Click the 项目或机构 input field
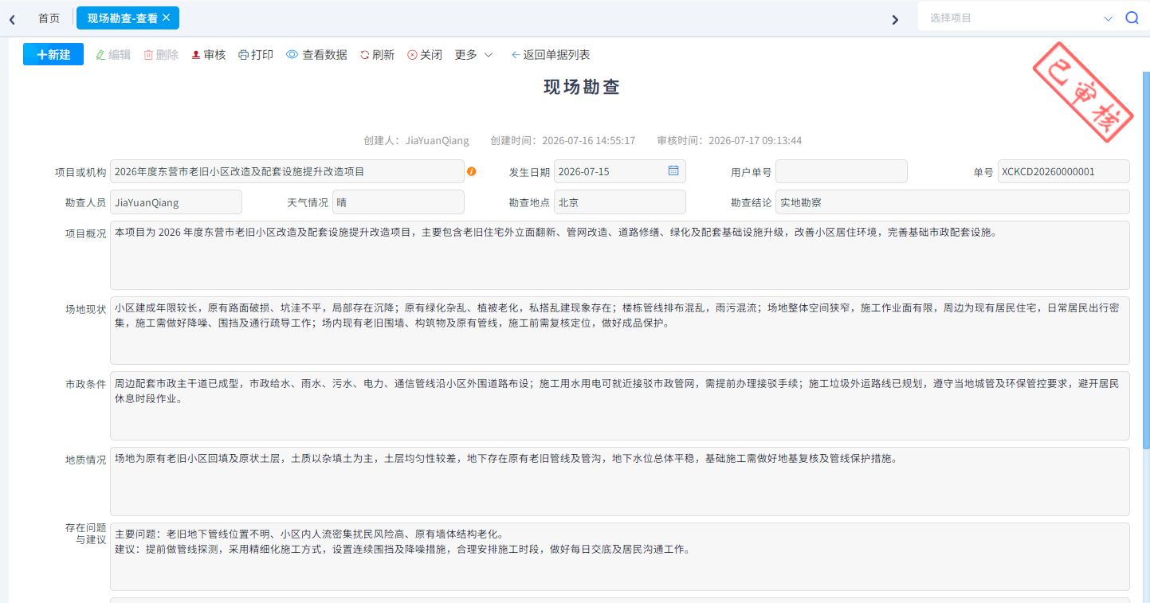1150x603 pixels. coord(287,171)
